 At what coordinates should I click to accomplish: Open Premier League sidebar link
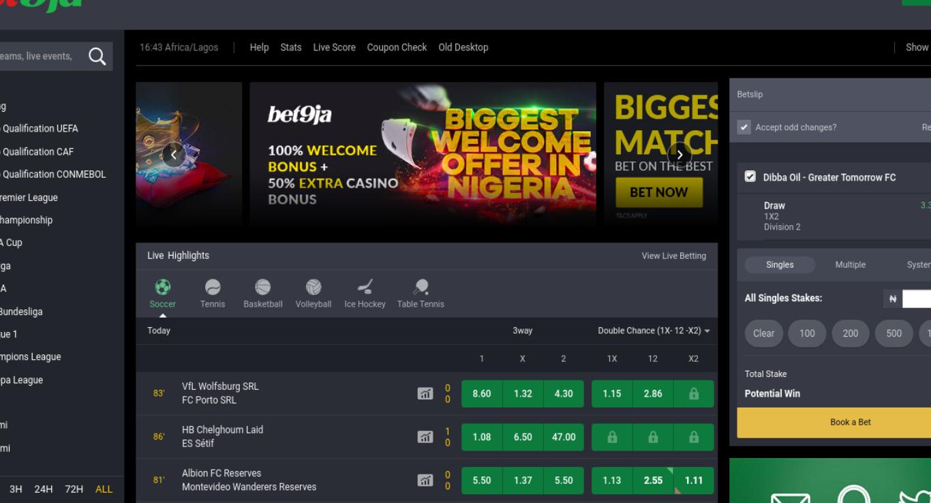29,198
